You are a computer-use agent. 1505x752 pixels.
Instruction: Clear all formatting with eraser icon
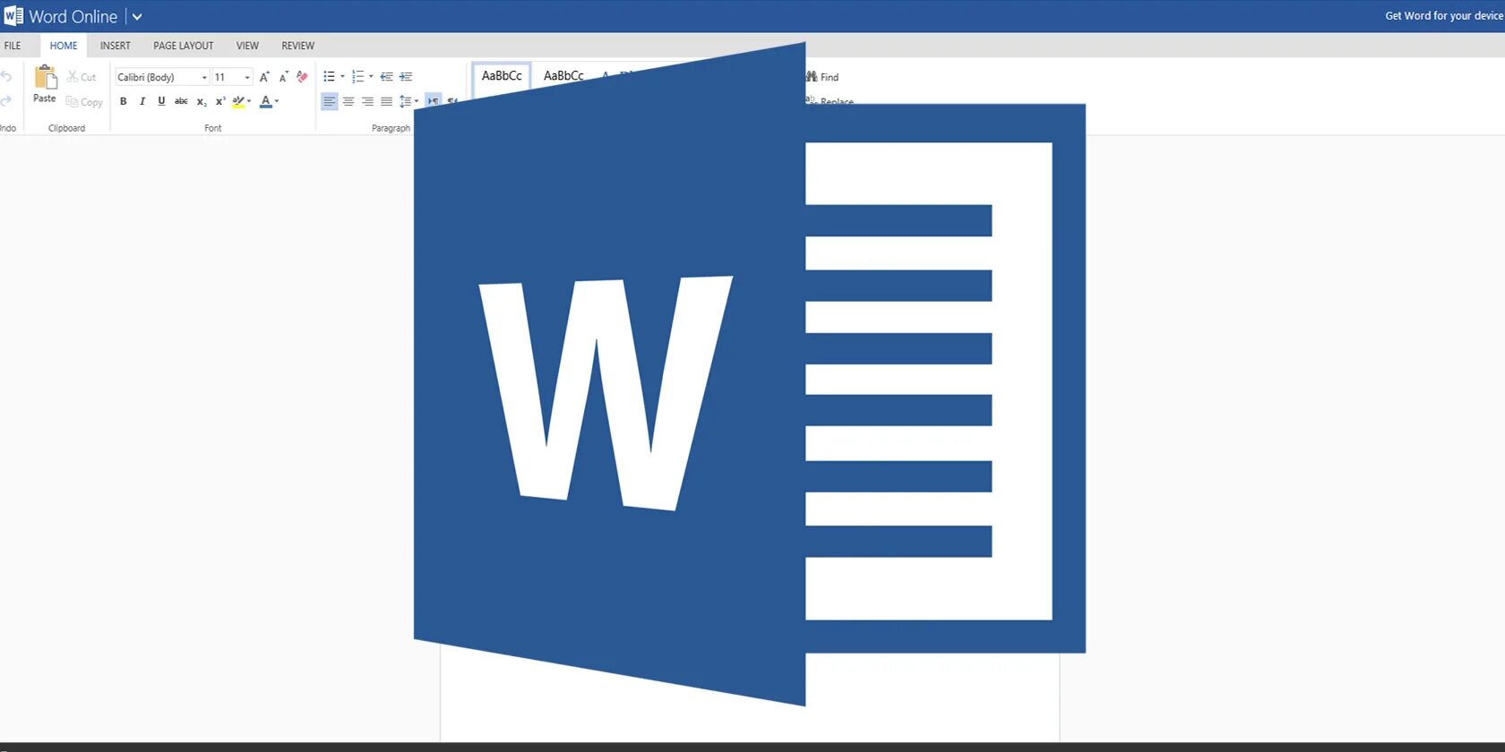click(x=302, y=77)
